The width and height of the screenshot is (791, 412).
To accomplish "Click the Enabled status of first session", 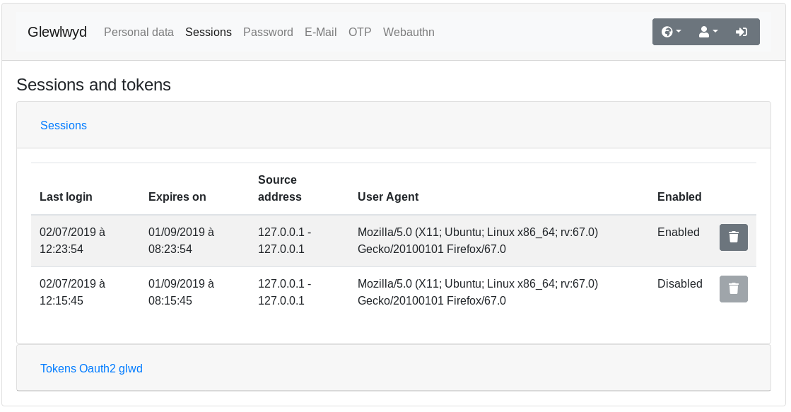I will pos(679,232).
